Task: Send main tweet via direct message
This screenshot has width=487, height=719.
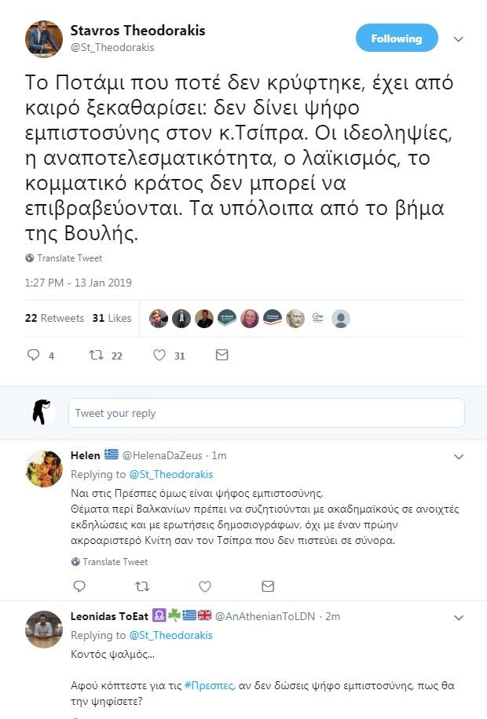Action: tap(222, 356)
